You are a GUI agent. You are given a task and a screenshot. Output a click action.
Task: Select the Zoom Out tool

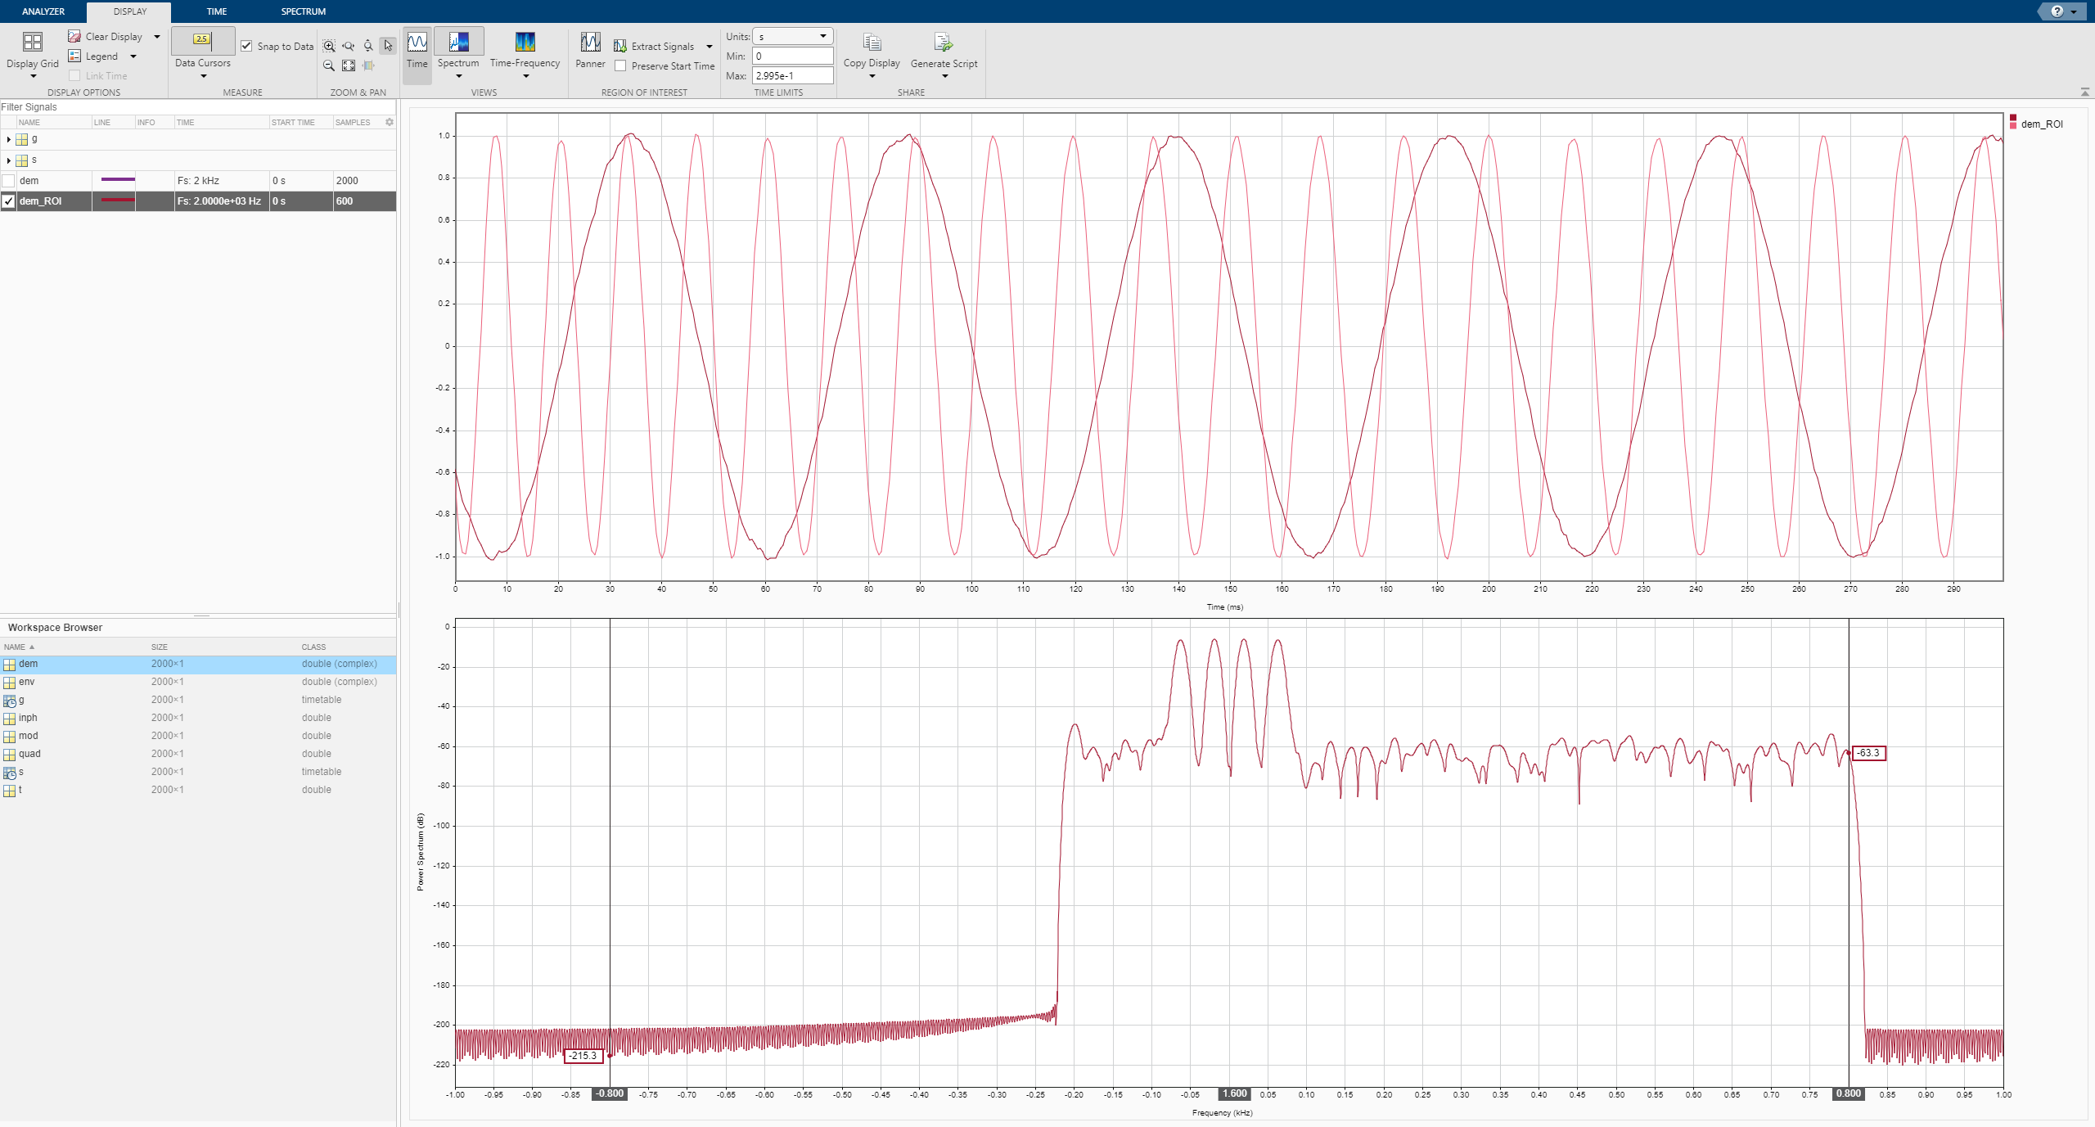[x=329, y=65]
